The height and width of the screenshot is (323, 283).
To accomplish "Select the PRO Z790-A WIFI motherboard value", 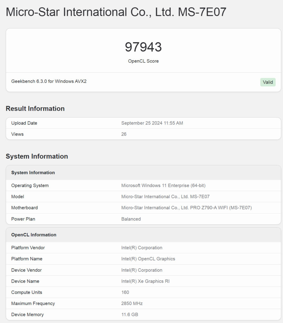I will [x=187, y=208].
